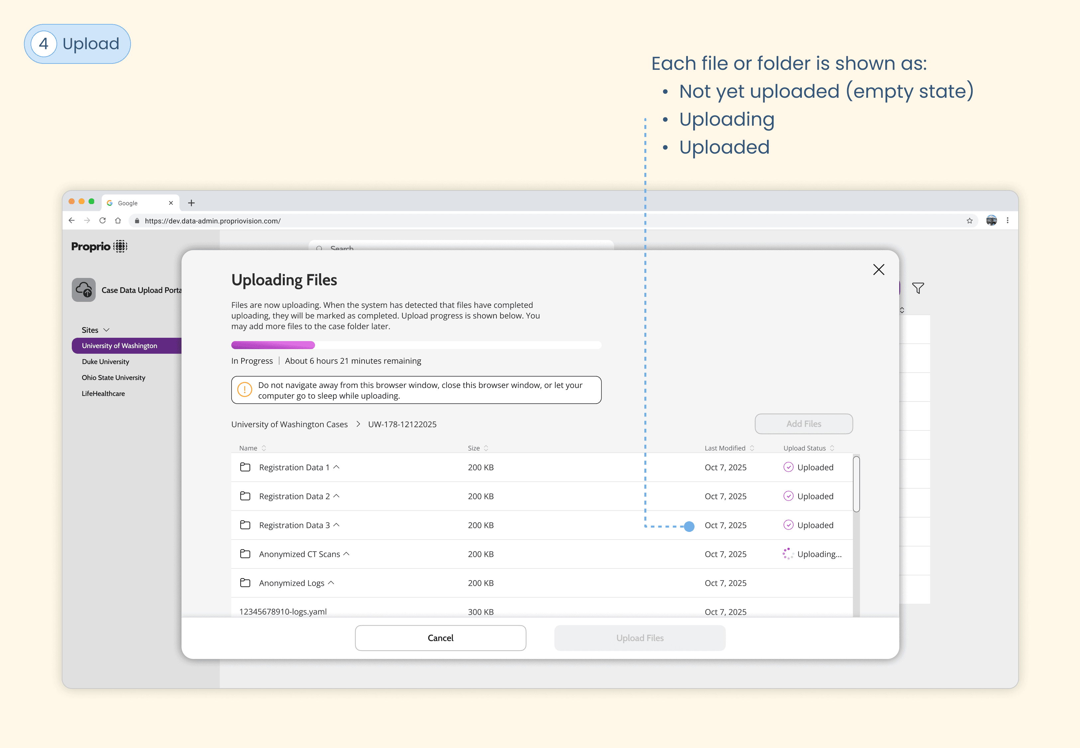Open browser three-dot menu

pyautogui.click(x=1008, y=220)
